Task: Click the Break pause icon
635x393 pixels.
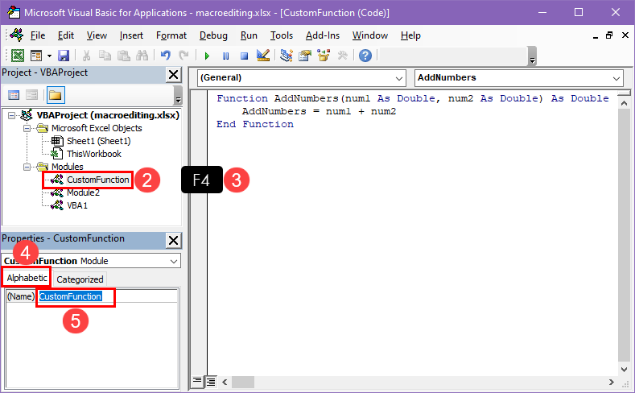Action: pos(225,56)
